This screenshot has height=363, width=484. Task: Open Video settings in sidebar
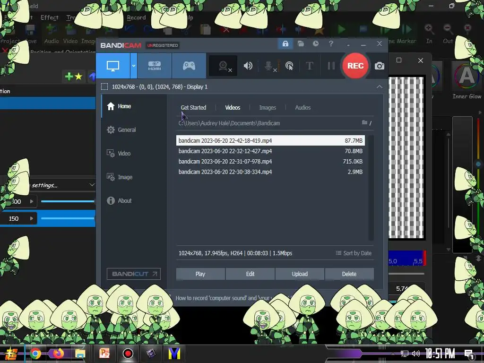click(x=119, y=154)
